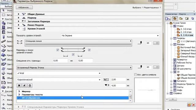
Task: Open Navigator Project Chooser icon
Action: tap(168, 19)
